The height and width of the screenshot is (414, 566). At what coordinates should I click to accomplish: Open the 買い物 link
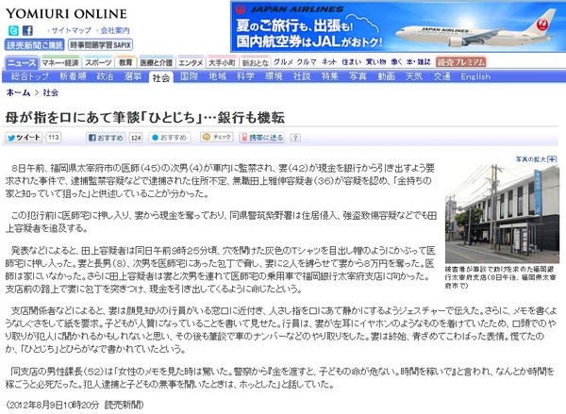coord(376,62)
